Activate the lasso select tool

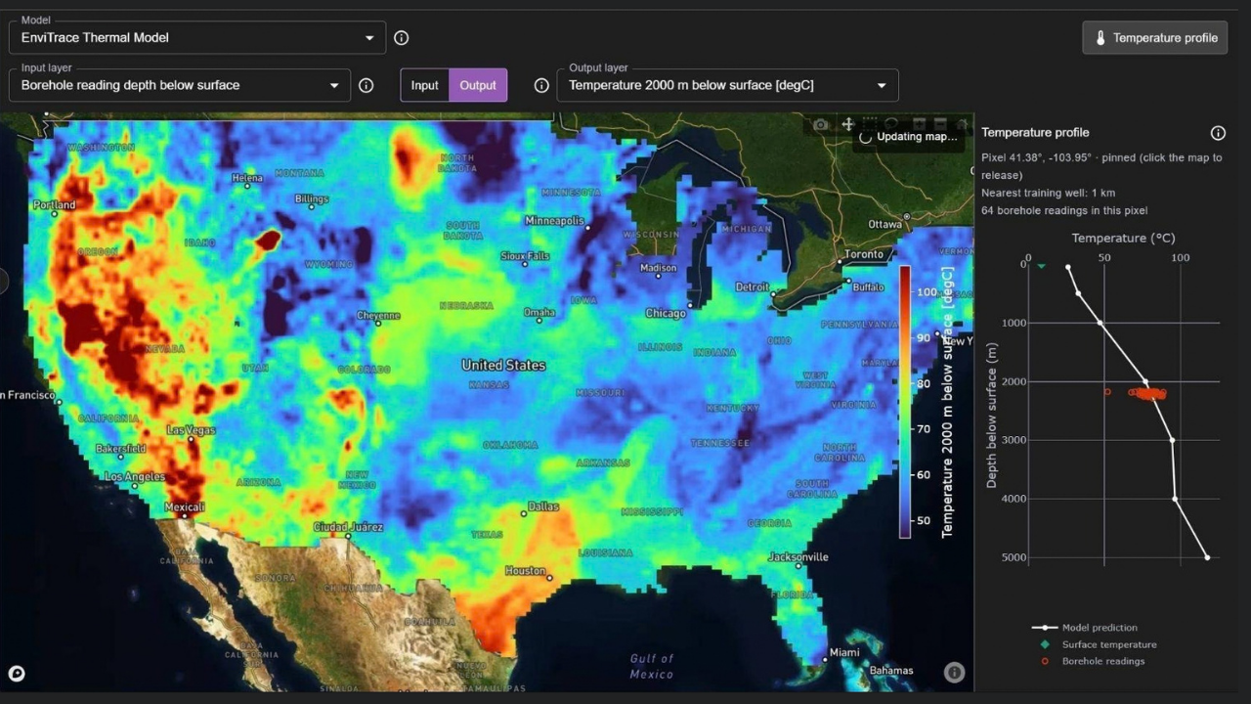click(891, 123)
